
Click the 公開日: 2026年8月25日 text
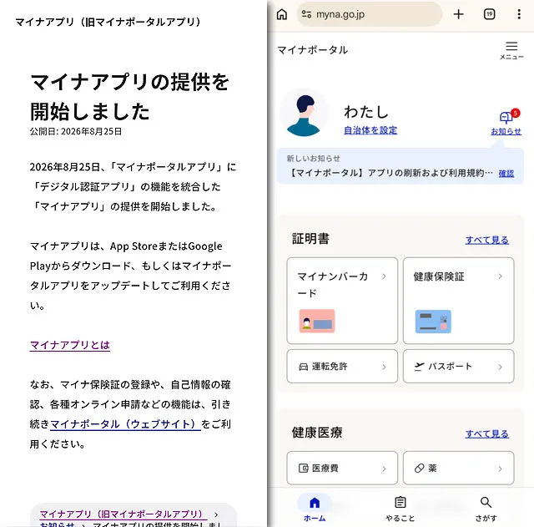[76, 132]
